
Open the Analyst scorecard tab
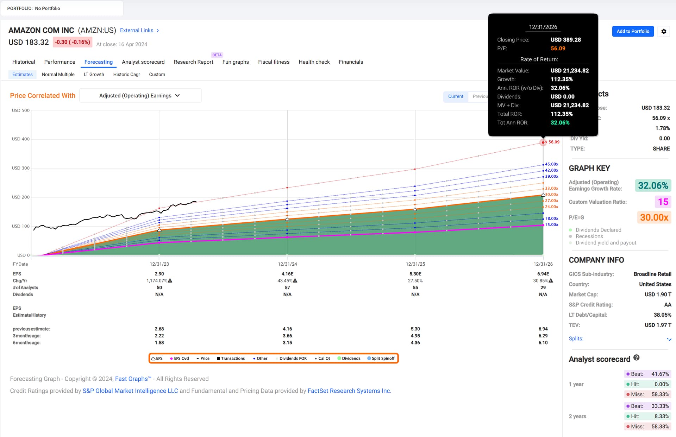[143, 62]
